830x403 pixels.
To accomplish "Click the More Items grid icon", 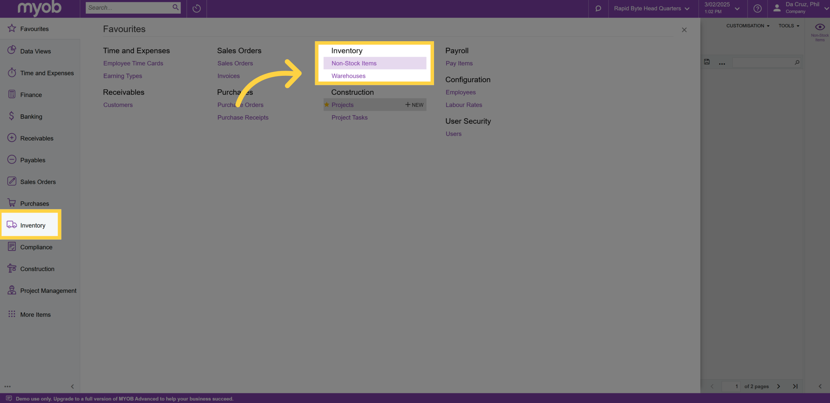I will [x=12, y=314].
